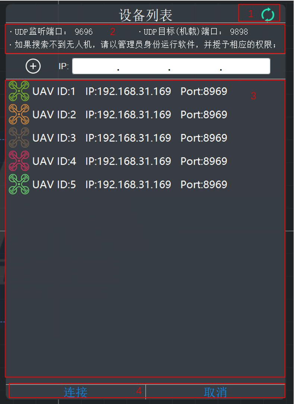
Task: Select UAV ID:4 Port:8969 text
Action: tap(204, 161)
